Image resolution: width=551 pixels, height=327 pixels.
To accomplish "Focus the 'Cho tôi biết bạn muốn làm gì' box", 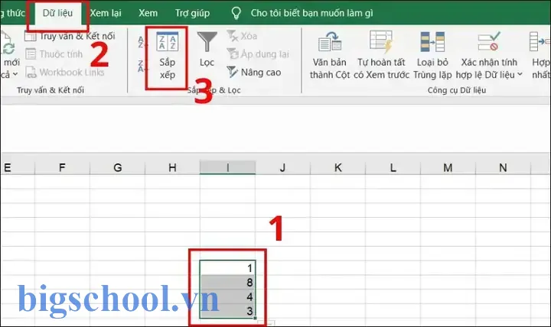I will coord(311,13).
